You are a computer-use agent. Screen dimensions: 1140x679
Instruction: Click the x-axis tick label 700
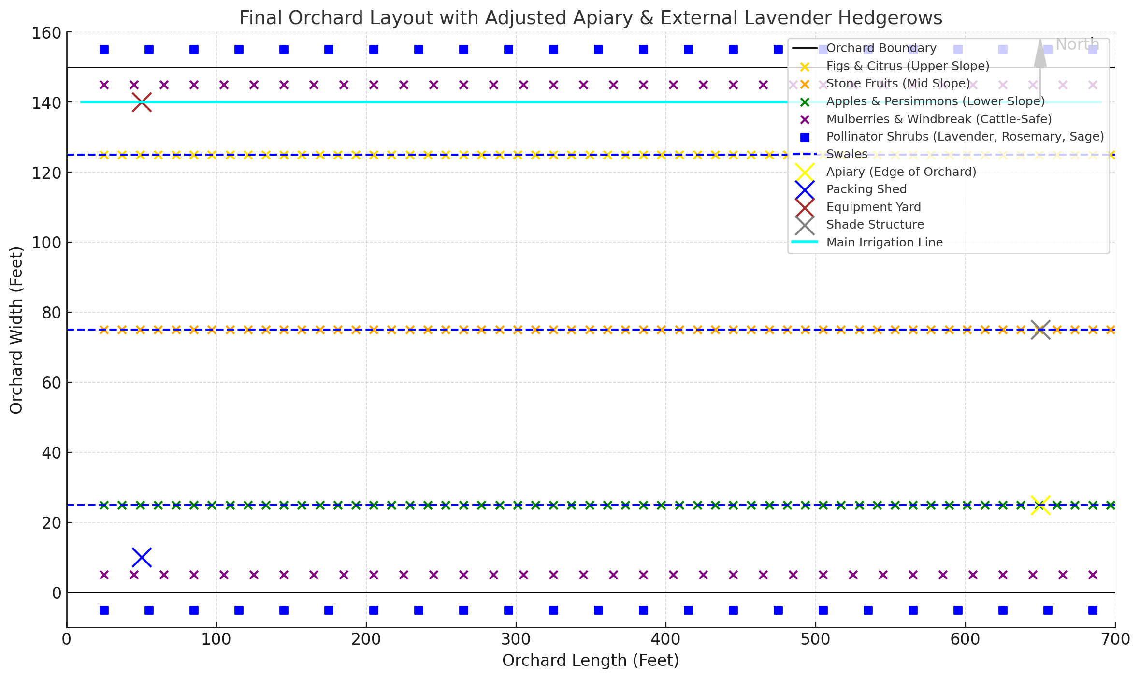tap(1115, 639)
